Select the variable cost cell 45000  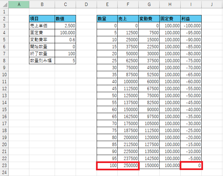149,68
